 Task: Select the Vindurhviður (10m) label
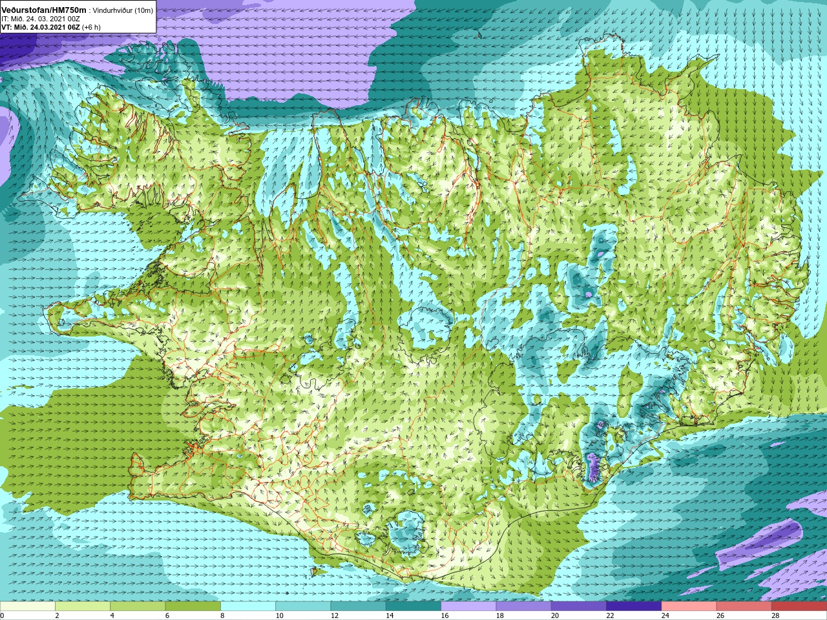pyautogui.click(x=123, y=11)
